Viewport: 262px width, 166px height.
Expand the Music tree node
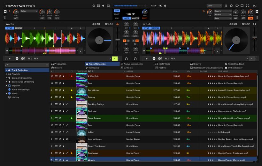pos(6,93)
